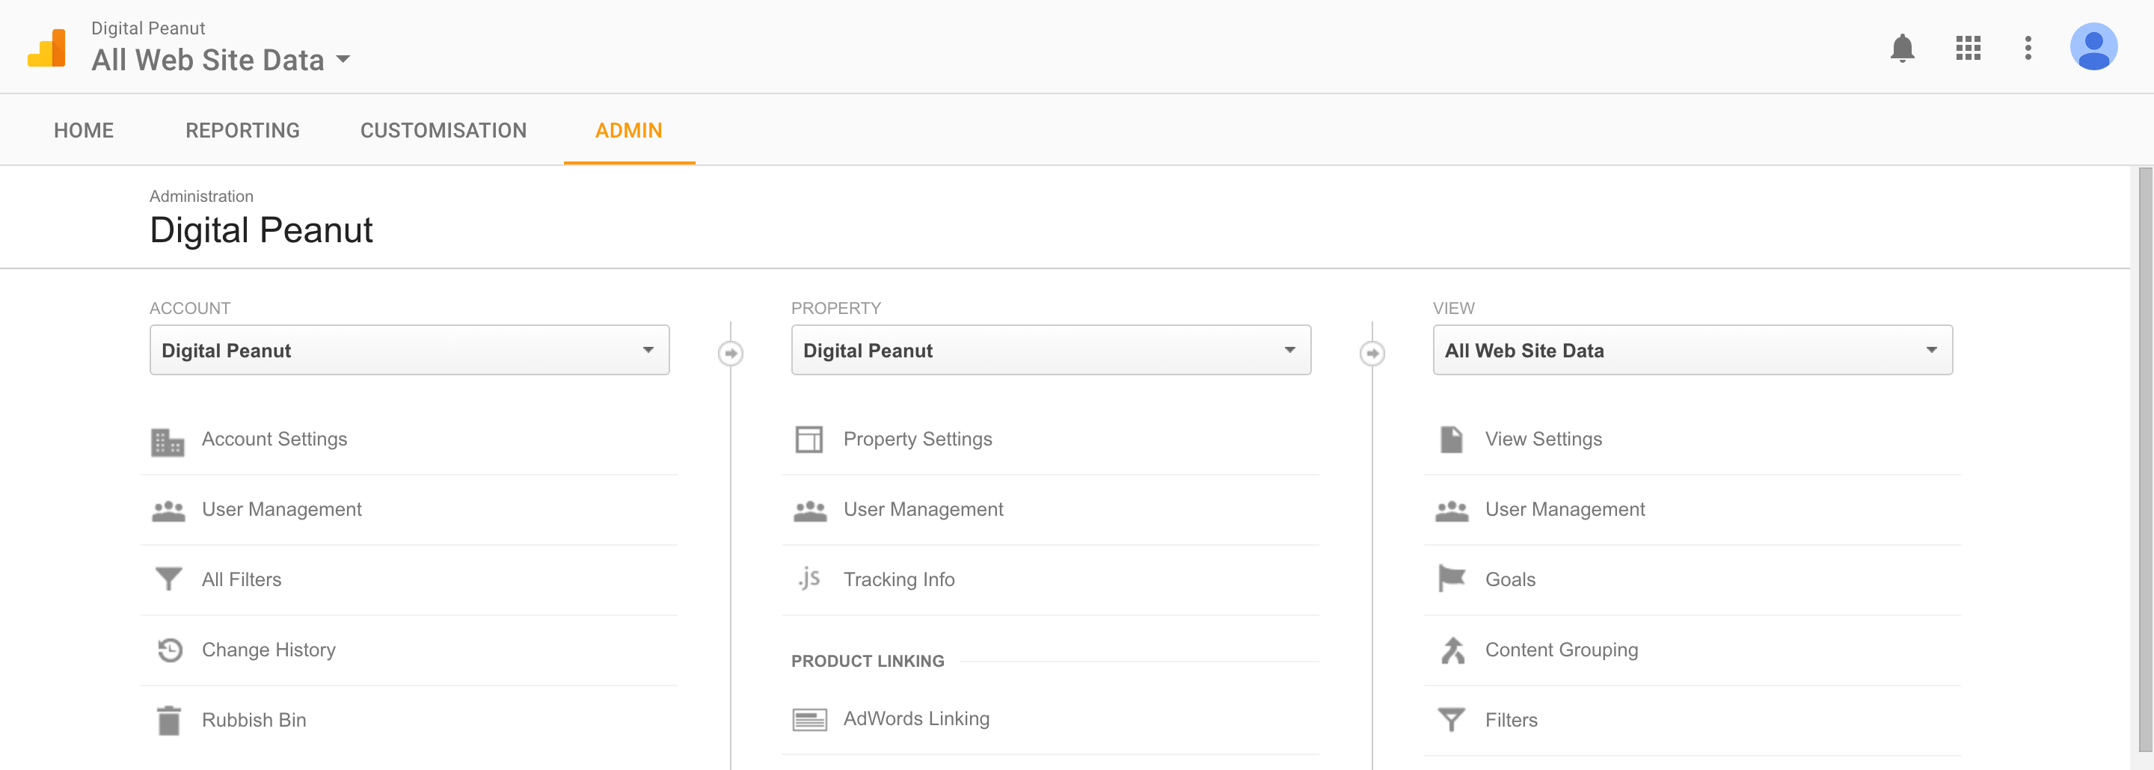The width and height of the screenshot is (2154, 770).
Task: Open the Google apps grid
Action: pyautogui.click(x=1969, y=48)
